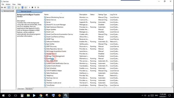Select the Server service row
The image size is (174, 98).
tap(82, 22)
